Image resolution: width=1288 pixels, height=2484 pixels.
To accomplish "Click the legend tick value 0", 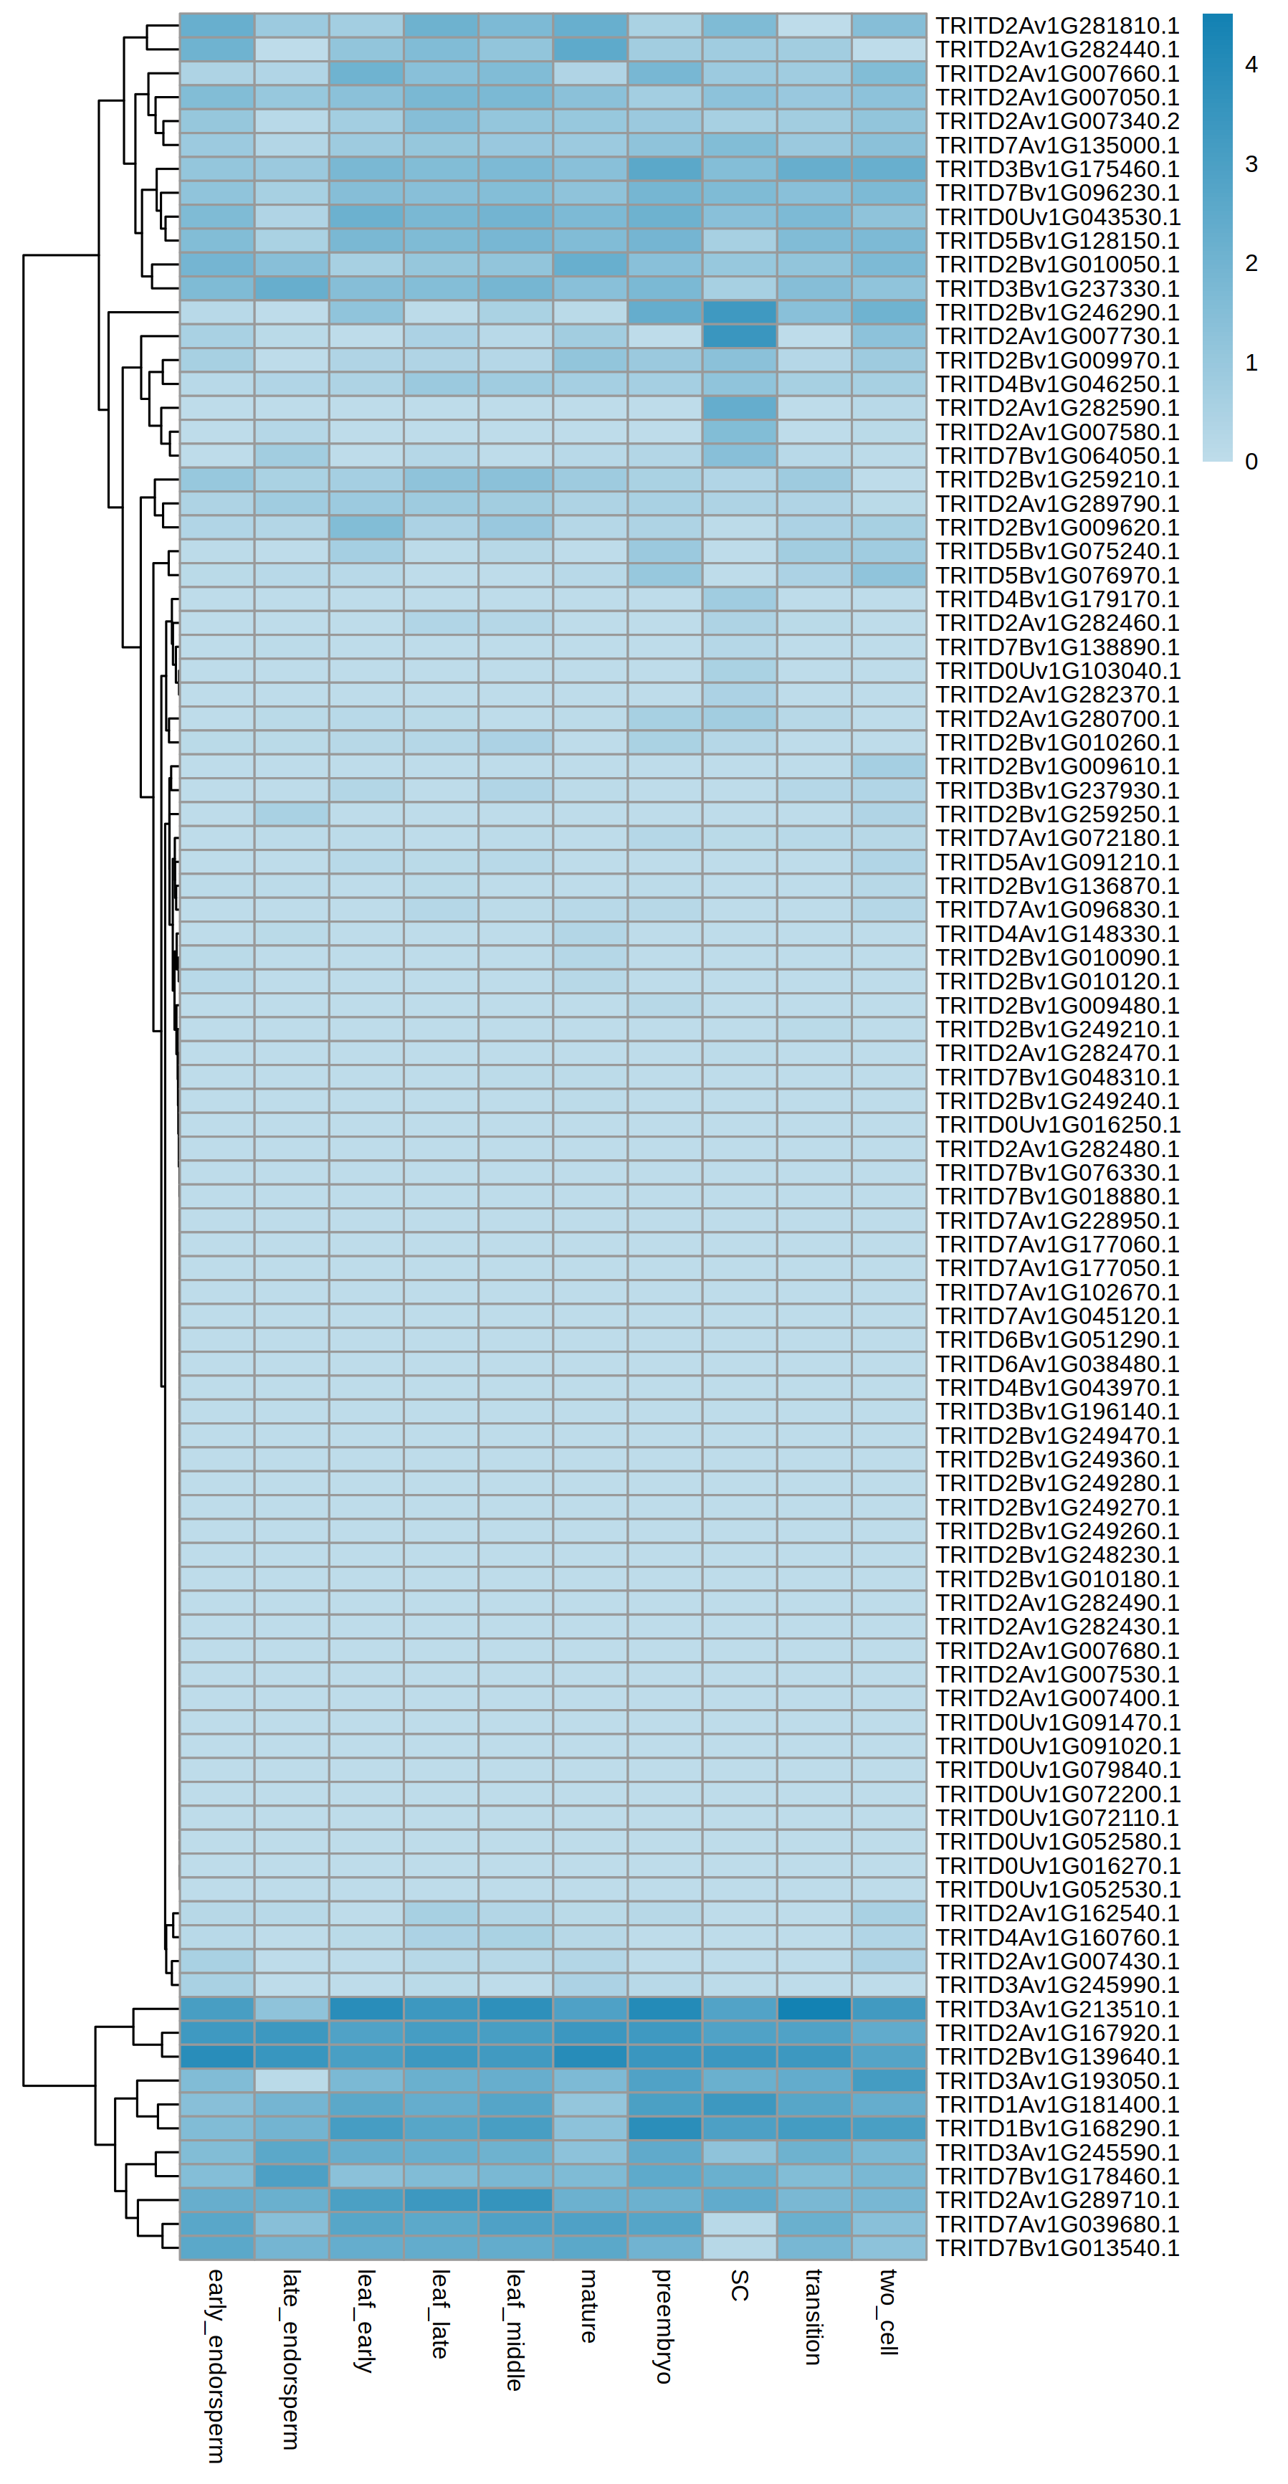I will [1251, 462].
